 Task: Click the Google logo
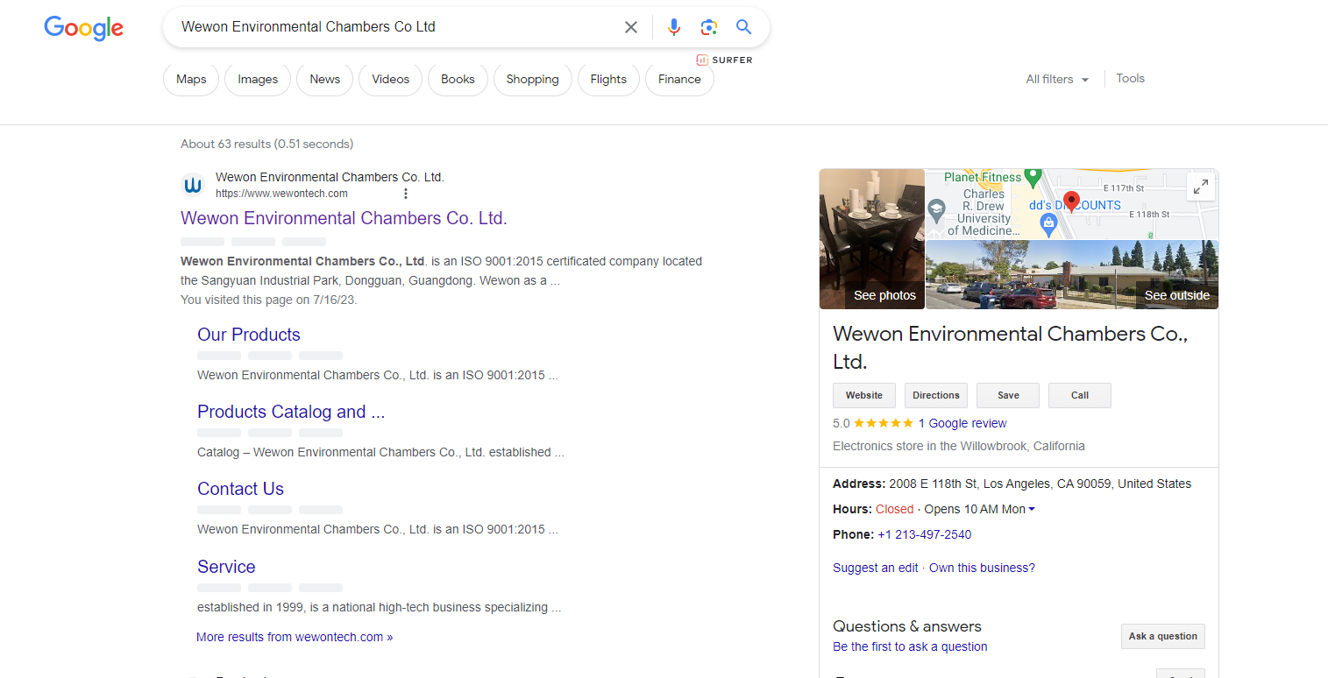tap(84, 28)
